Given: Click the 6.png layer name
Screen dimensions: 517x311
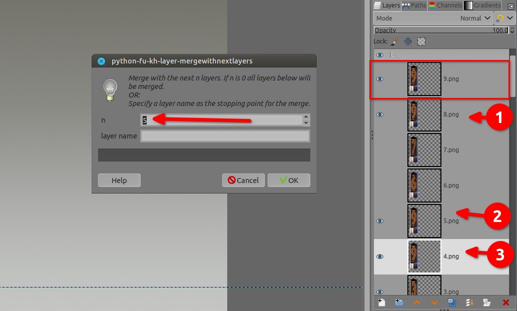Looking at the screenshot, I should [451, 185].
